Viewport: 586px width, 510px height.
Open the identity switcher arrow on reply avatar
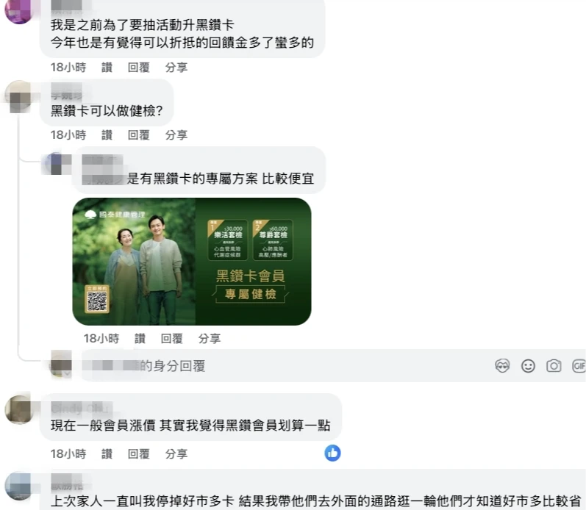coord(67,373)
